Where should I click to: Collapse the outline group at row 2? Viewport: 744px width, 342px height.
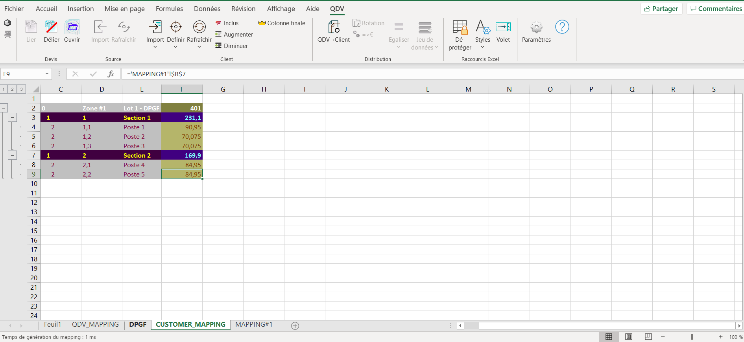pyautogui.click(x=4, y=108)
